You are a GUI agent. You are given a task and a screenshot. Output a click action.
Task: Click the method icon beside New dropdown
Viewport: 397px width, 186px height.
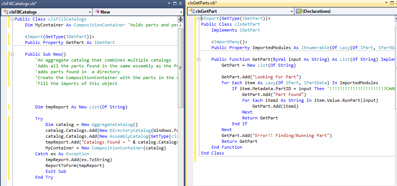(97, 12)
